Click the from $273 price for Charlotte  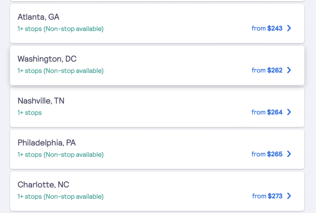click(x=266, y=196)
